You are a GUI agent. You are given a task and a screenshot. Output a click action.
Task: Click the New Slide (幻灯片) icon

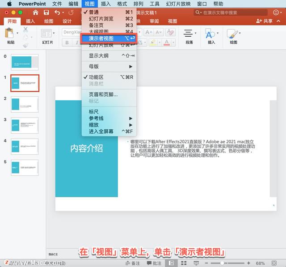pos(46,34)
